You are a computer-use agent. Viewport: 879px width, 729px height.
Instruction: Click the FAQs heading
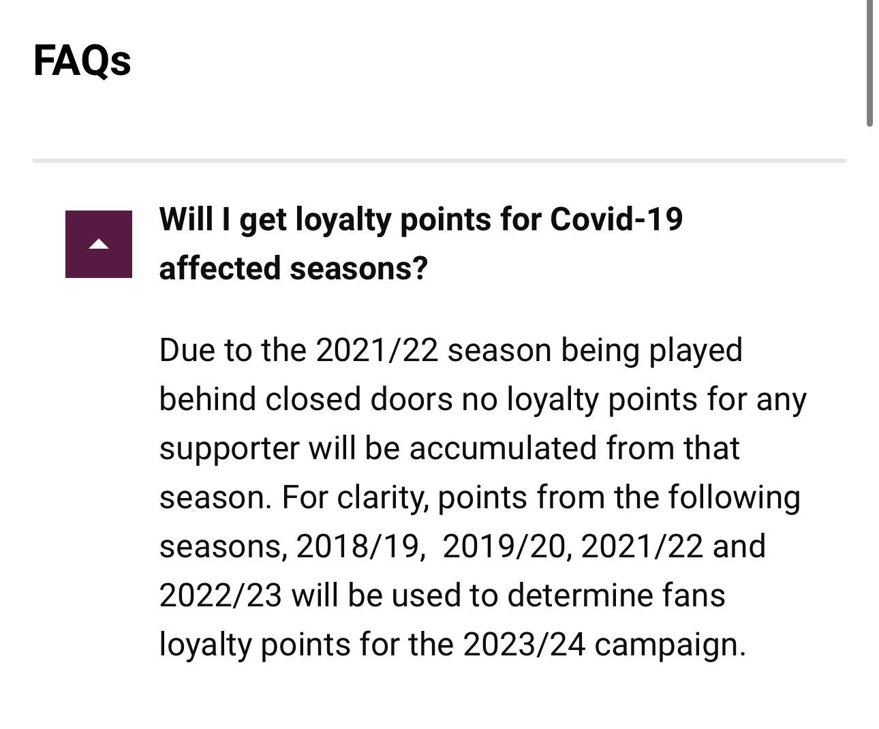82,60
